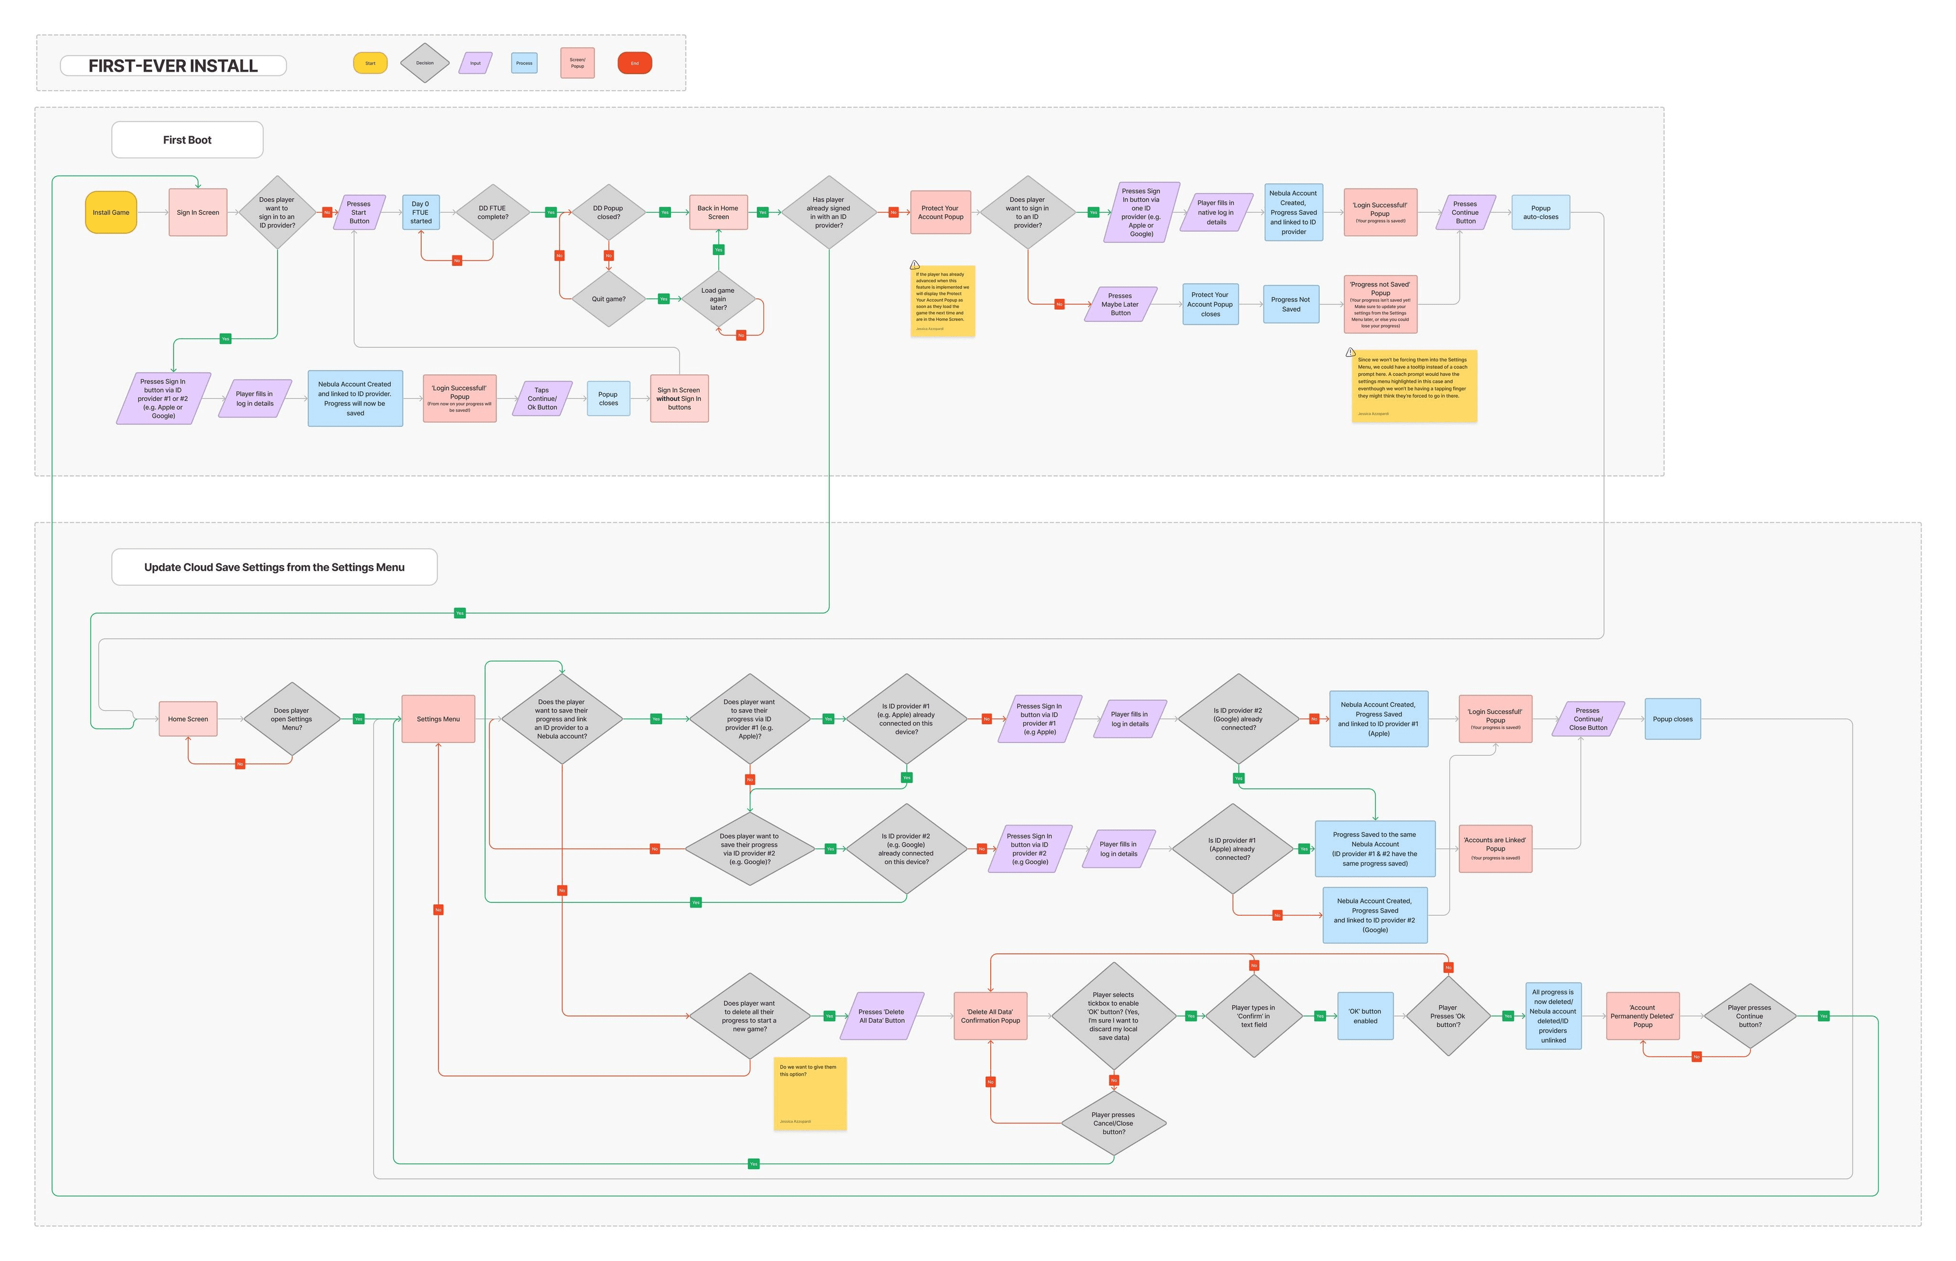Select the First Boot section heading
The width and height of the screenshot is (1956, 1261).
187,140
